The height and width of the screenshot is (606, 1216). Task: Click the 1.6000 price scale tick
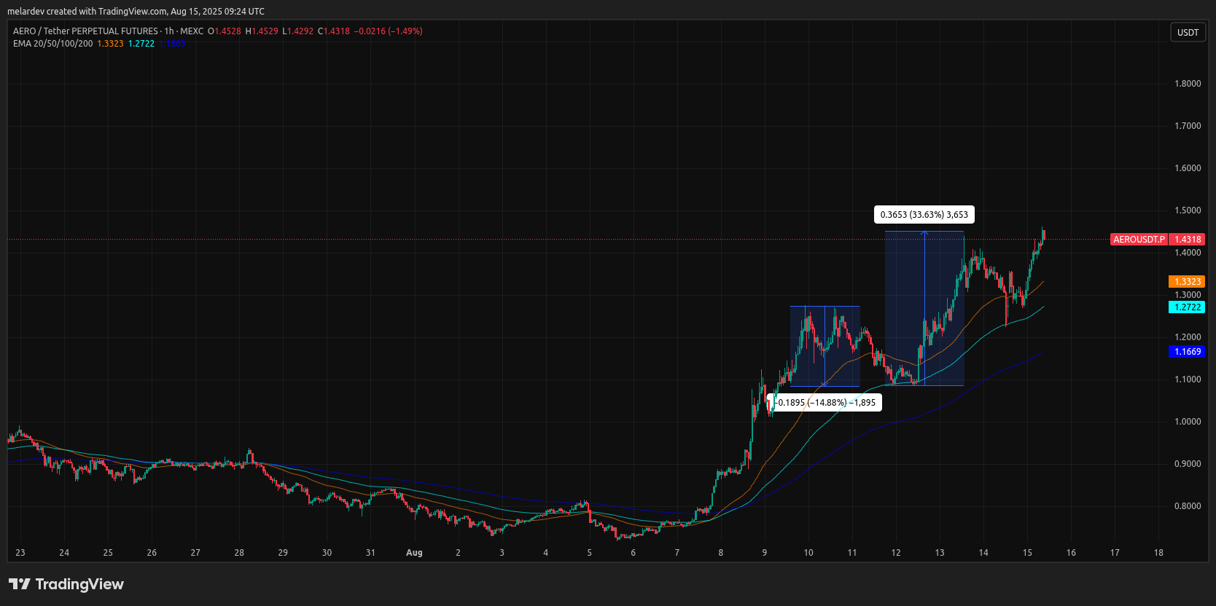[x=1188, y=168]
